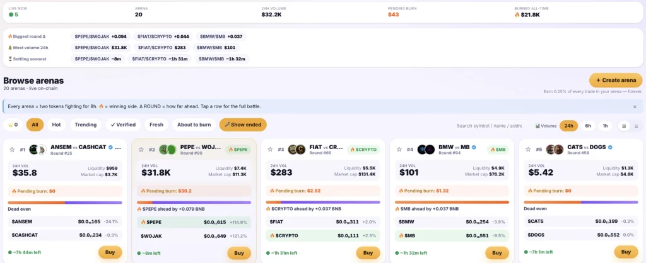Open the $PEPE/$WOJAK biggest round chip
The height and width of the screenshot is (263, 646).
(x=101, y=36)
